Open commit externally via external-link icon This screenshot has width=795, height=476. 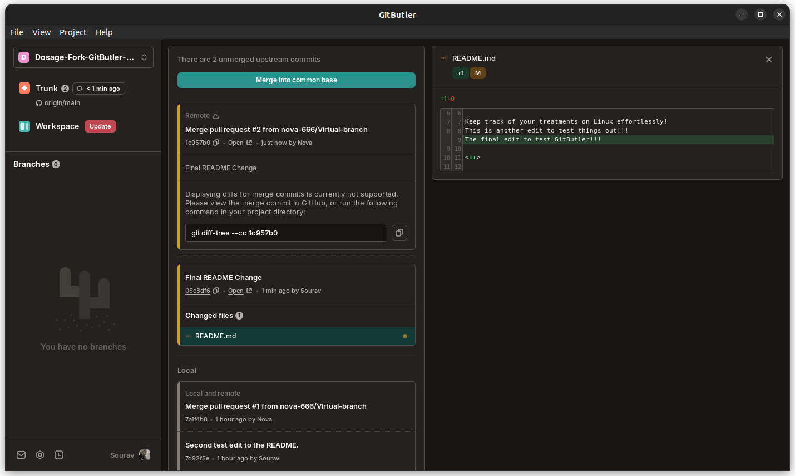[x=248, y=143]
